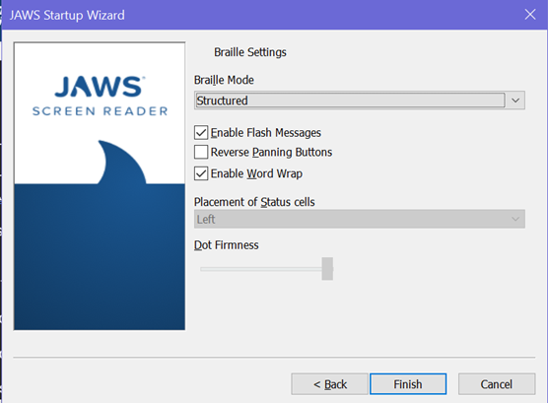The height and width of the screenshot is (403, 548).
Task: Click the Enable Word Wrap label text
Action: 256,173
